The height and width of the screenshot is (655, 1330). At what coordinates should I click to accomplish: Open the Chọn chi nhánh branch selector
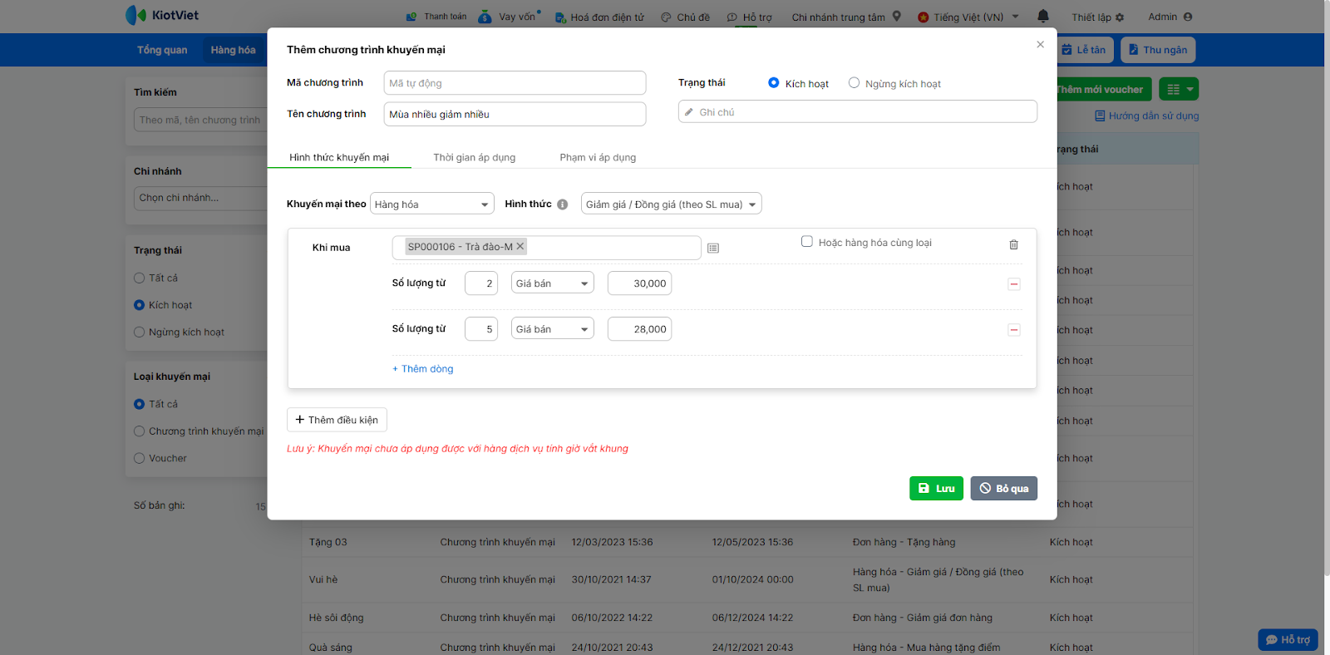click(199, 198)
